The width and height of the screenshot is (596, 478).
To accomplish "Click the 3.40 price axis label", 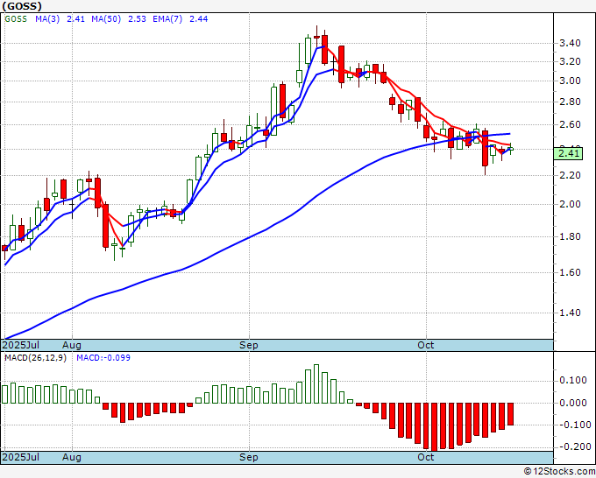I will point(571,43).
